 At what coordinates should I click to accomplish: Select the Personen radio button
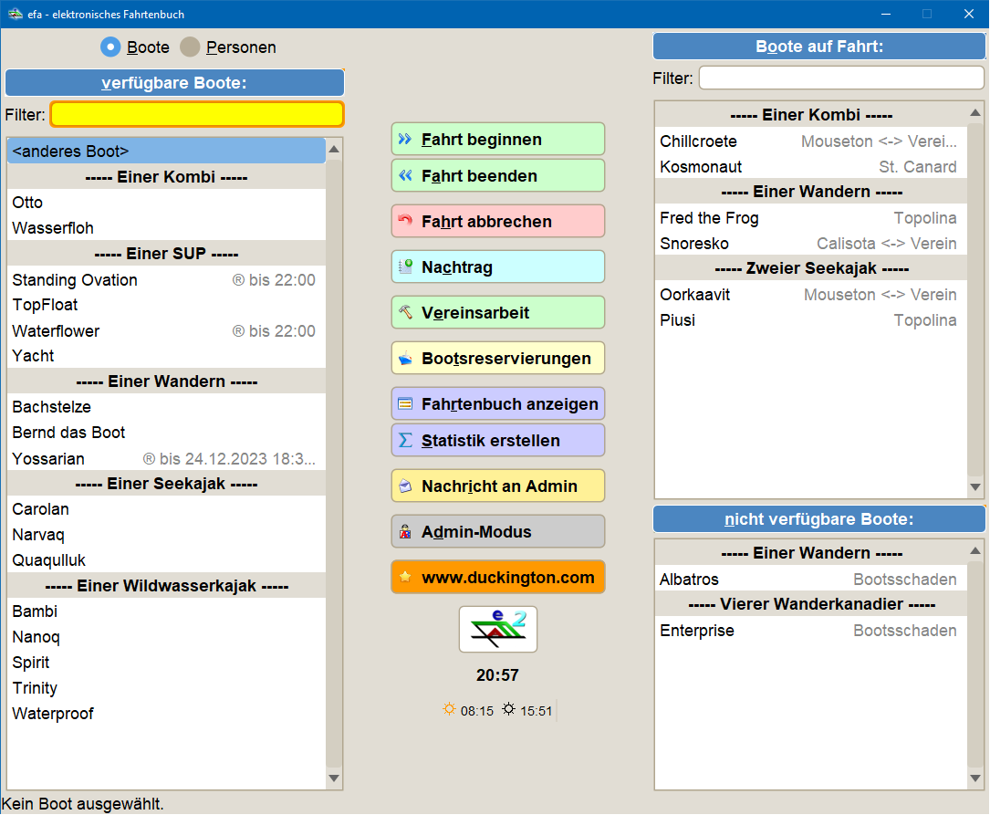[x=190, y=47]
